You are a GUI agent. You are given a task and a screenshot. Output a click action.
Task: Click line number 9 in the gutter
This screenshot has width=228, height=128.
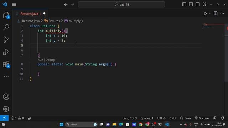(22, 69)
